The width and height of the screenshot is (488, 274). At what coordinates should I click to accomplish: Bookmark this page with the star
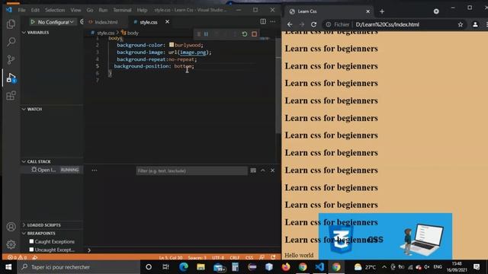[461, 24]
